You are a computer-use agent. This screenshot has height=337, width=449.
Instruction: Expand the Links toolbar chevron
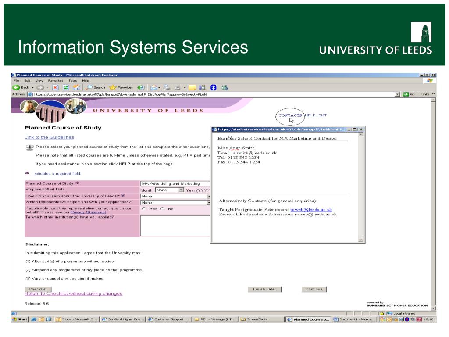pyautogui.click(x=433, y=94)
